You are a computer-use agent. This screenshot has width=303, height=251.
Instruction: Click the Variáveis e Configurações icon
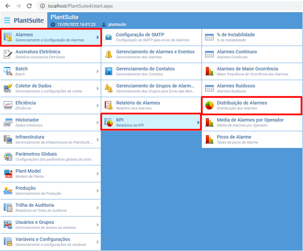pyautogui.click(x=8, y=242)
